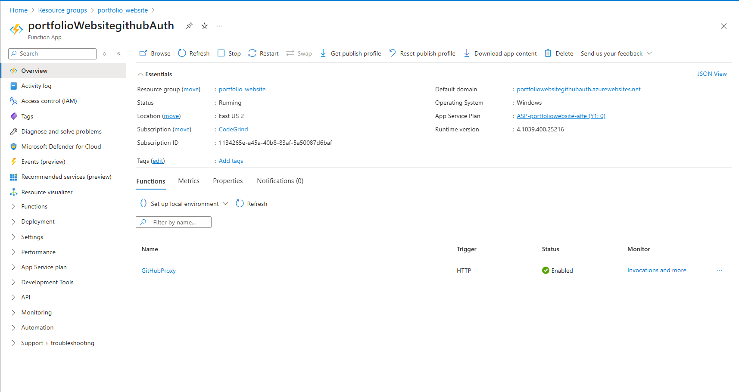This screenshot has height=392, width=739.
Task: Reset the publish profile
Action: [x=422, y=53]
